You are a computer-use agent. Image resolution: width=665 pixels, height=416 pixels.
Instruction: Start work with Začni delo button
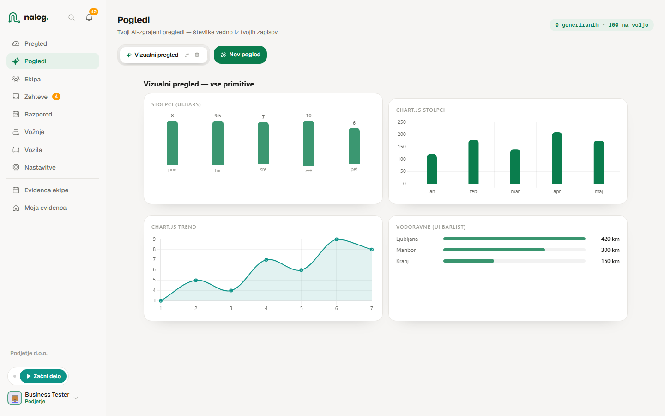coord(43,376)
